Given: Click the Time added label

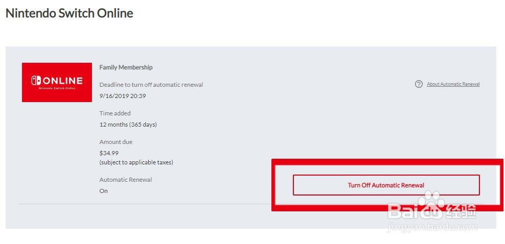Looking at the screenshot, I should click(x=115, y=113).
